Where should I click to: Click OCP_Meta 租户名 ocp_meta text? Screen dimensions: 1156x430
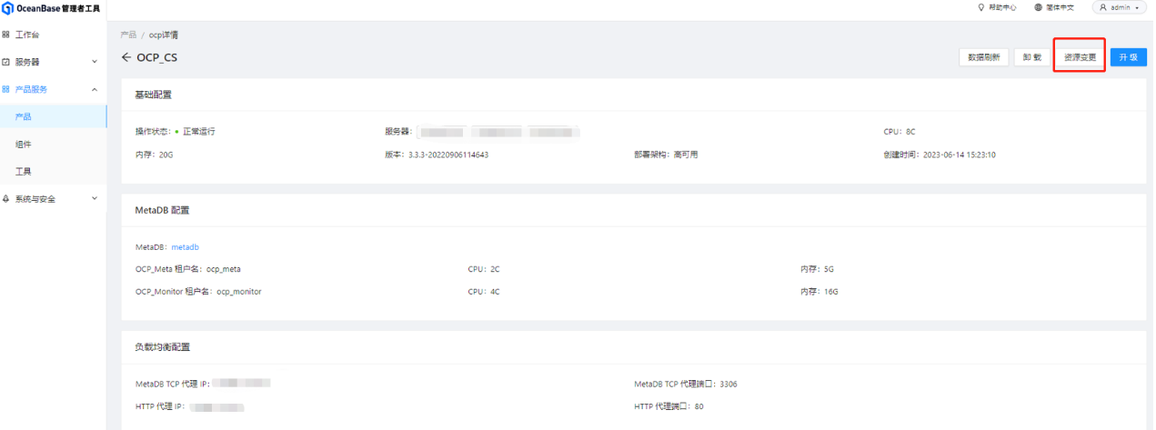click(x=187, y=269)
